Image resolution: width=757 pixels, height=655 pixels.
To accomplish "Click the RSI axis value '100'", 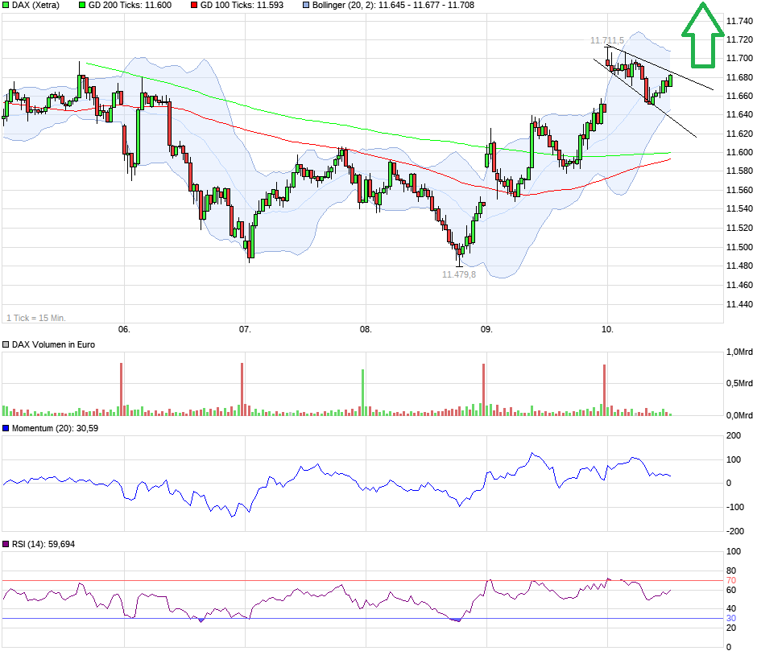I will tap(734, 551).
